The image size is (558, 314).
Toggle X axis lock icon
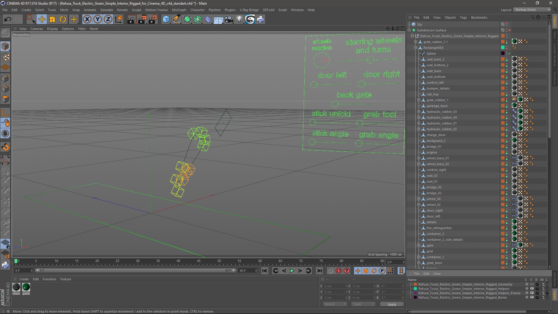(x=87, y=19)
